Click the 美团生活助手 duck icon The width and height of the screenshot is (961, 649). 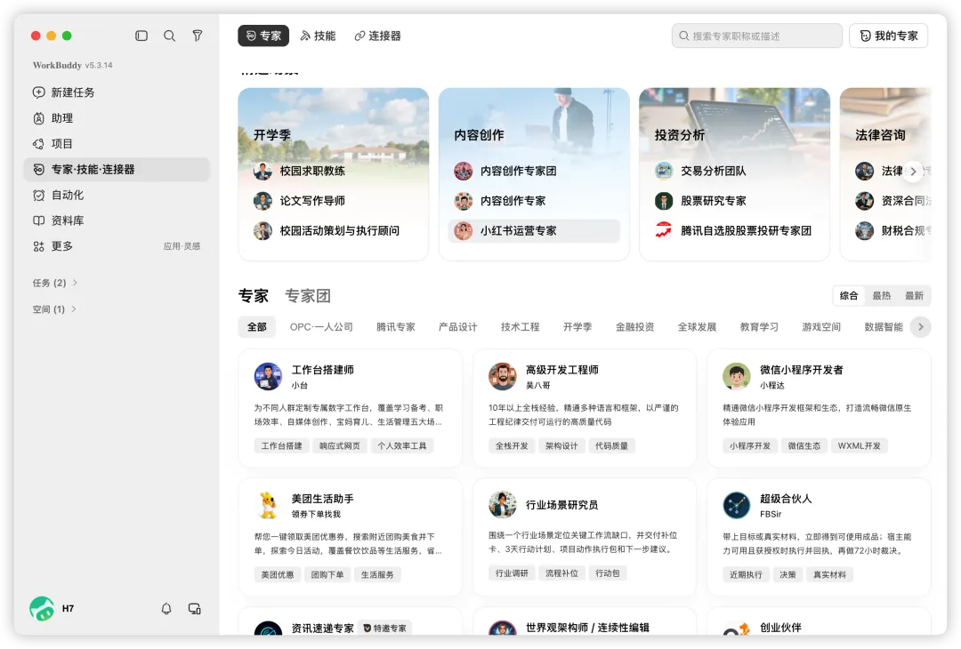point(268,505)
